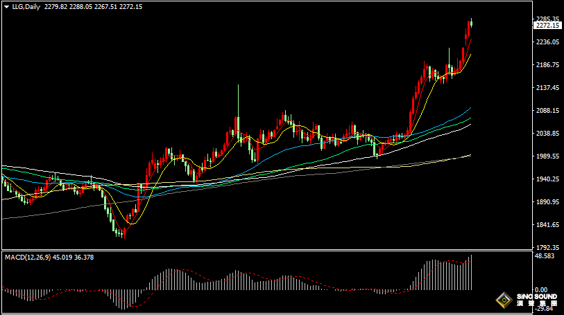Click the 2285.35 price axis label
This screenshot has width=564, height=315.
tap(547, 19)
